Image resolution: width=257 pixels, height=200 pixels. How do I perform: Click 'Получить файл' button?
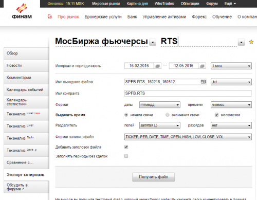[153, 177]
